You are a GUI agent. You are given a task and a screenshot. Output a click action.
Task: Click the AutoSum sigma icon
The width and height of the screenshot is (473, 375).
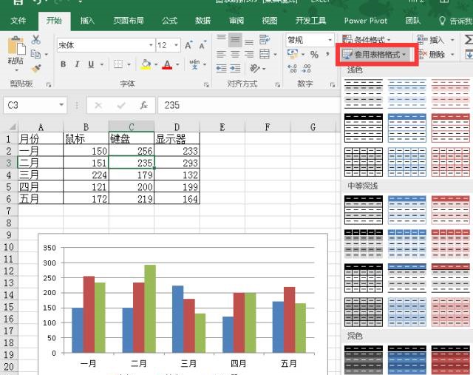(468, 39)
